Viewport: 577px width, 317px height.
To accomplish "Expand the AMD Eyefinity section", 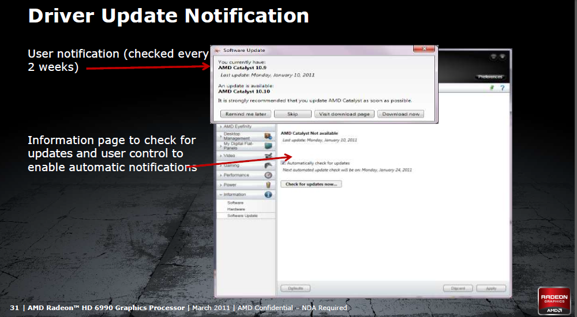I will (237, 126).
